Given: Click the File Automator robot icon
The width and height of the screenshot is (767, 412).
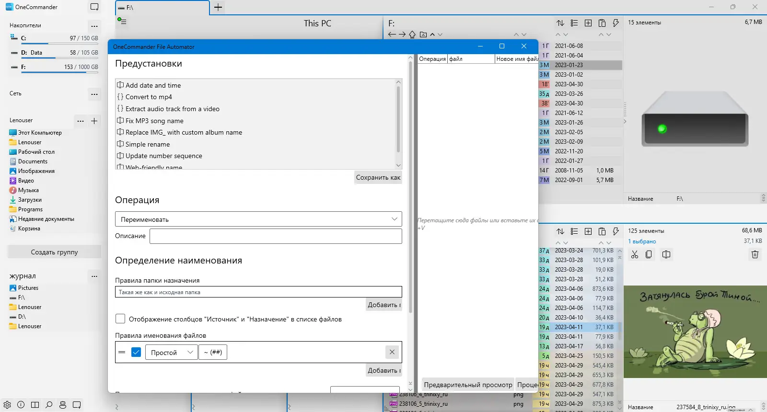Looking at the screenshot, I should 63,405.
